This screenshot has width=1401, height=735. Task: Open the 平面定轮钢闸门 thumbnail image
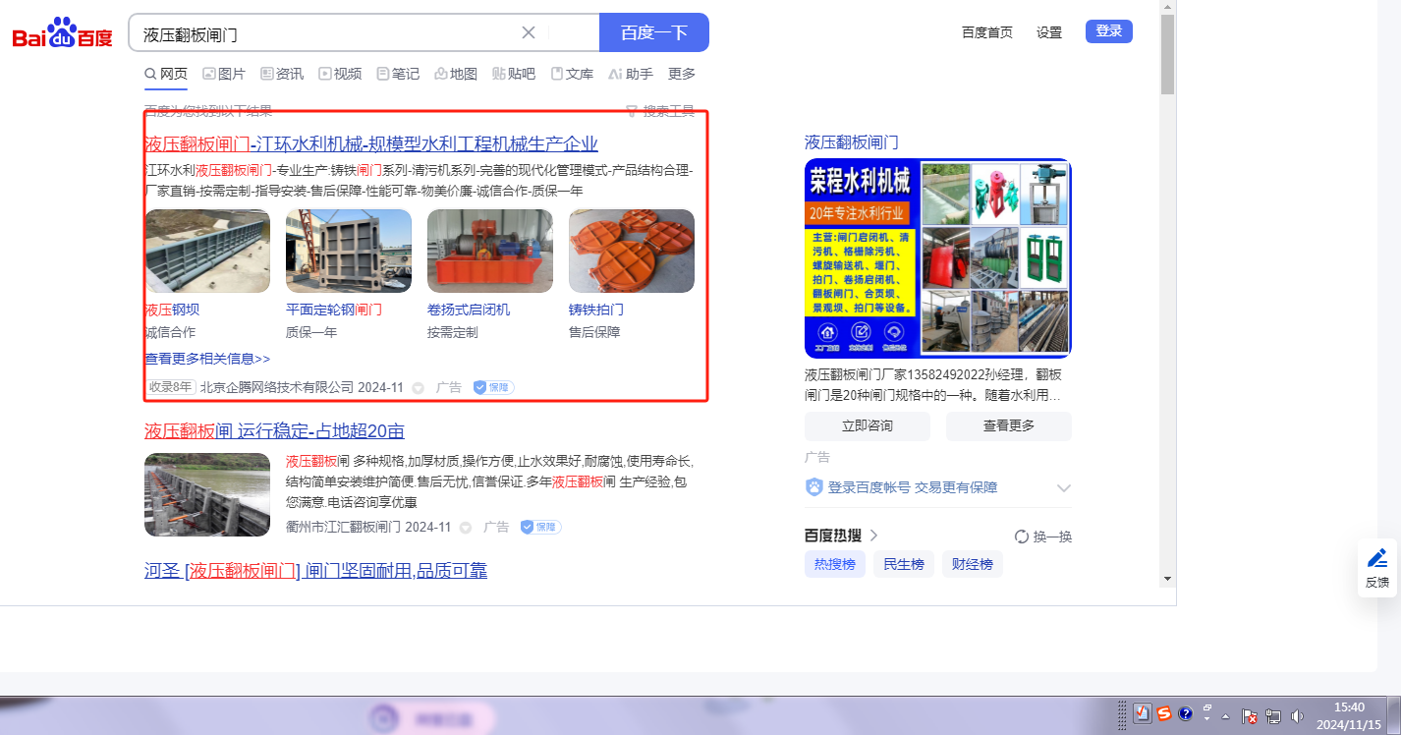pyautogui.click(x=349, y=251)
